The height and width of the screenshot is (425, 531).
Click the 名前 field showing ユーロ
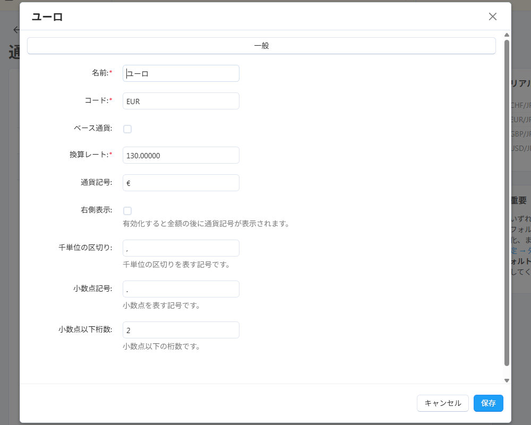(181, 73)
